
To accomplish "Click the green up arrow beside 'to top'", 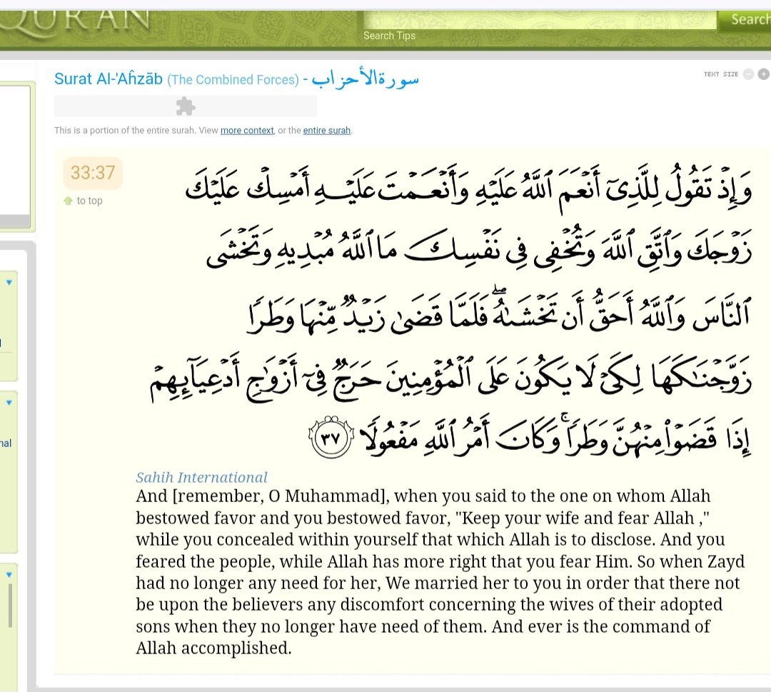I will click(68, 201).
